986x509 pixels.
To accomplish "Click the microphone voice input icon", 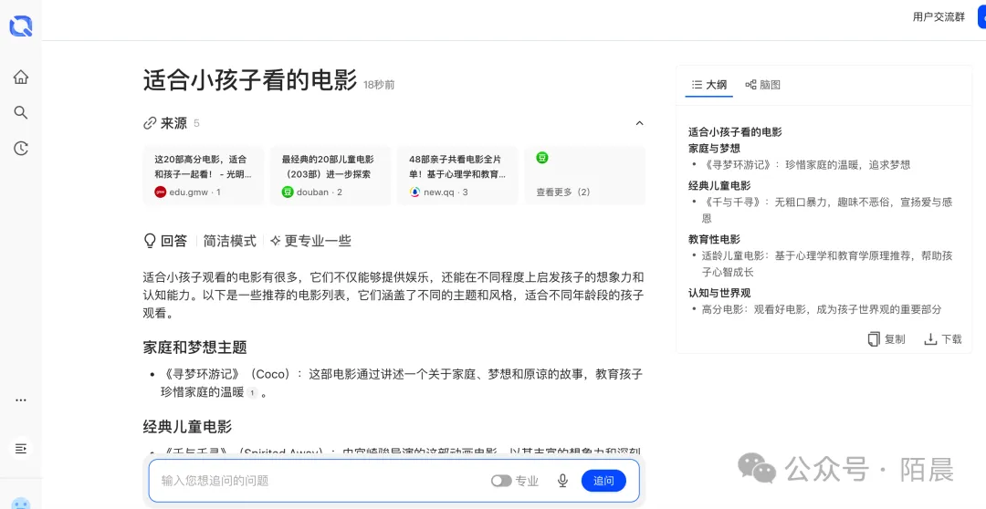I will (x=562, y=481).
